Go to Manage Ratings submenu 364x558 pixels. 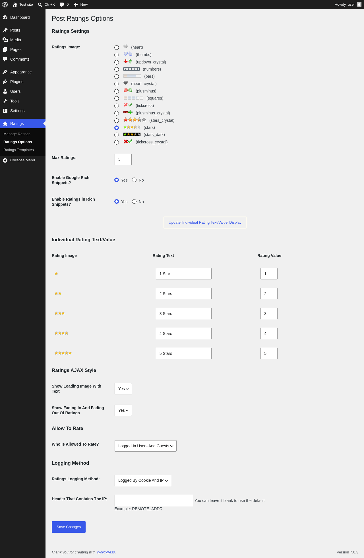pyautogui.click(x=17, y=134)
